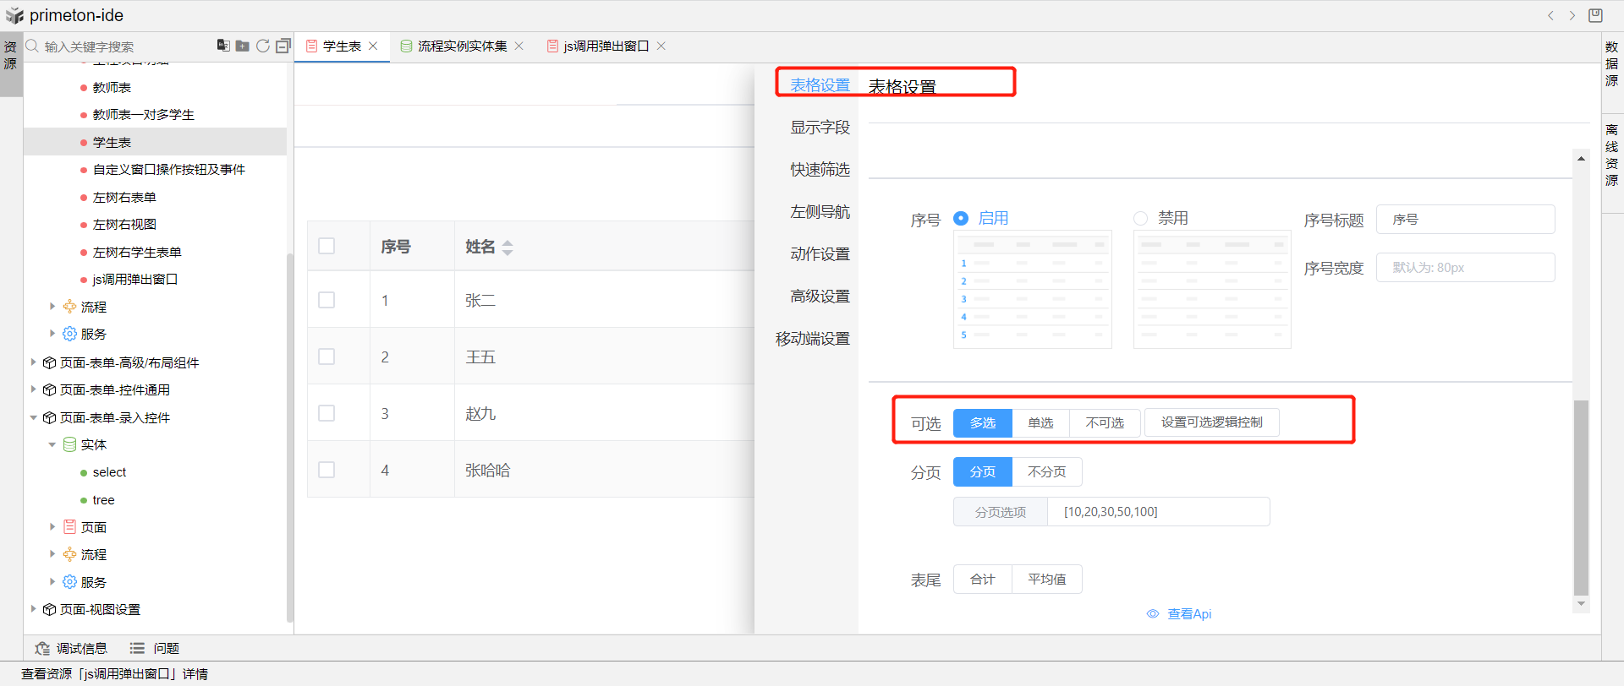Open the 查看Api link

click(1188, 614)
